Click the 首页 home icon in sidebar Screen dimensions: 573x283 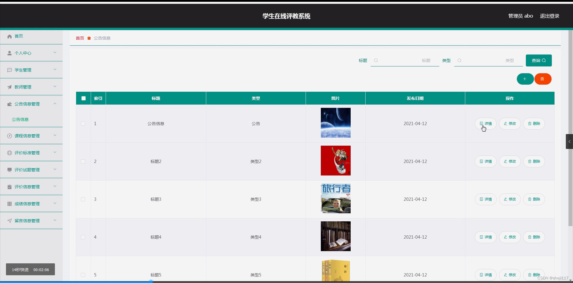(9, 36)
